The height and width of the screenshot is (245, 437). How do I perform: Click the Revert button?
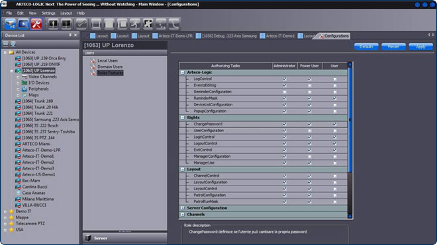[393, 47]
